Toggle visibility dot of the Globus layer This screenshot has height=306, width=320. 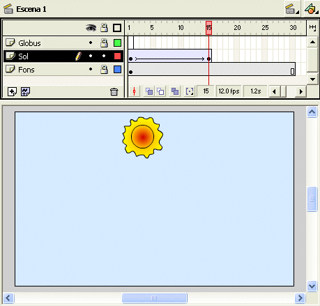[x=91, y=43]
